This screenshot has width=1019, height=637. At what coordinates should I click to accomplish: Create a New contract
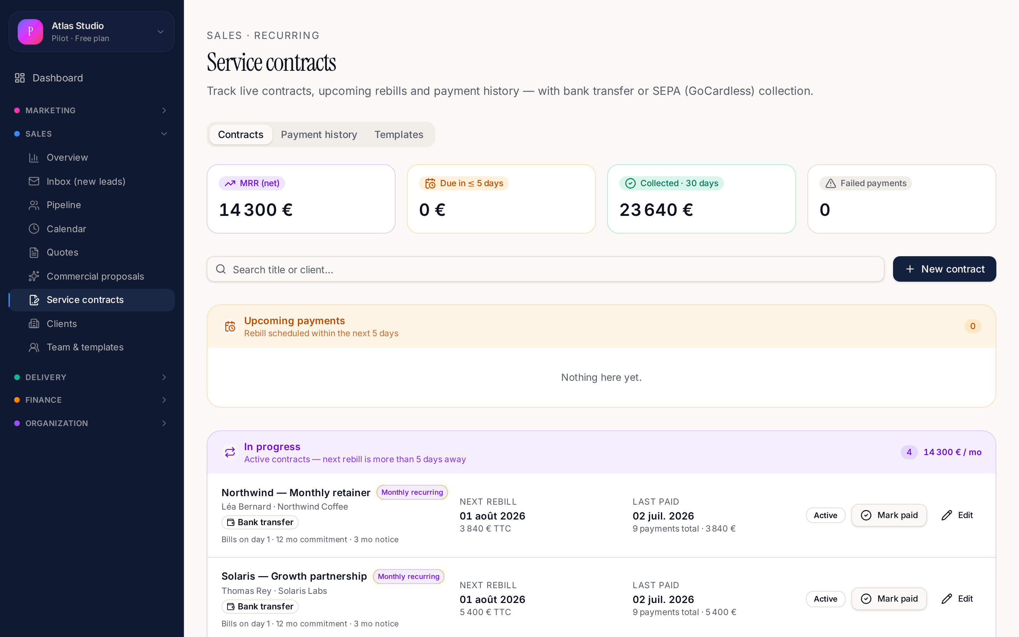(944, 269)
